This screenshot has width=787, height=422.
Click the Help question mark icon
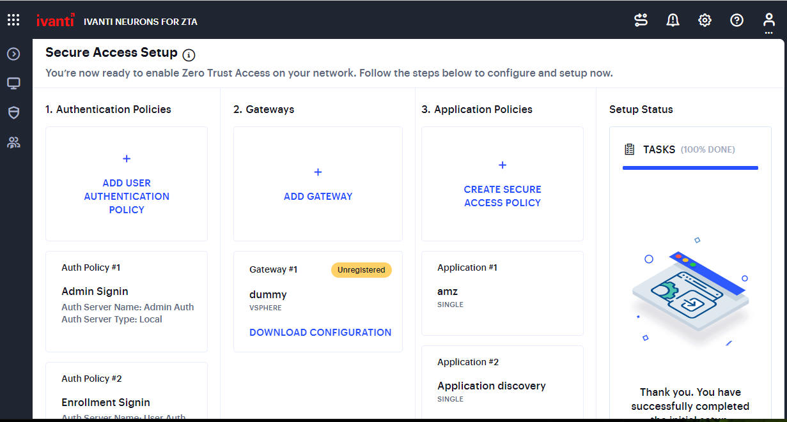pos(736,20)
